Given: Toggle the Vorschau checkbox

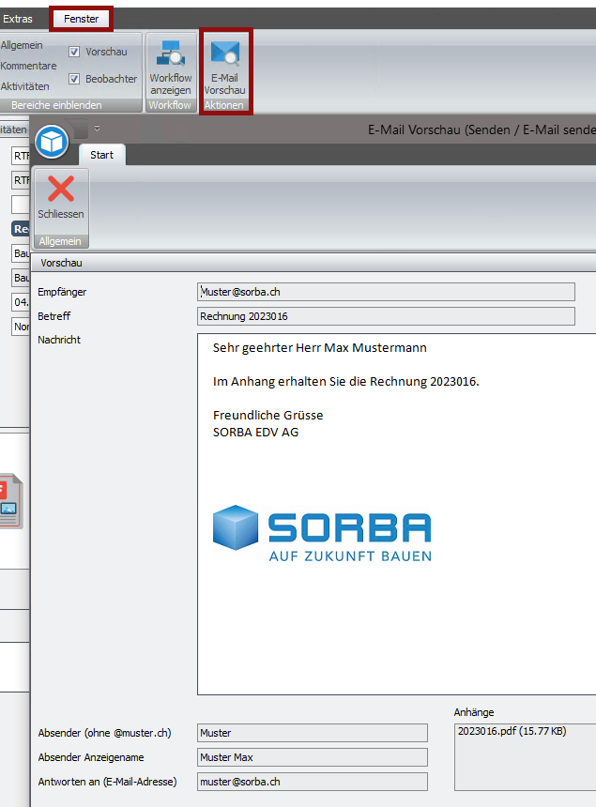Looking at the screenshot, I should pos(74,52).
